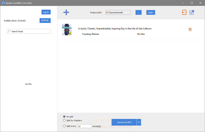Open the output folder
Viewport: 205px width, 132px height.
[151, 13]
